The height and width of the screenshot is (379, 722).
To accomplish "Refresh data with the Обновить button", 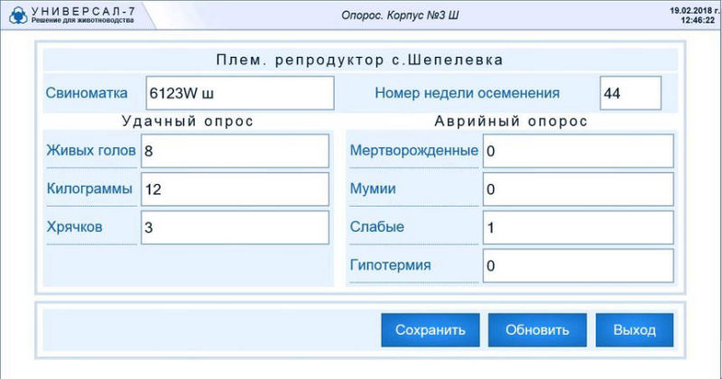I will tap(536, 330).
